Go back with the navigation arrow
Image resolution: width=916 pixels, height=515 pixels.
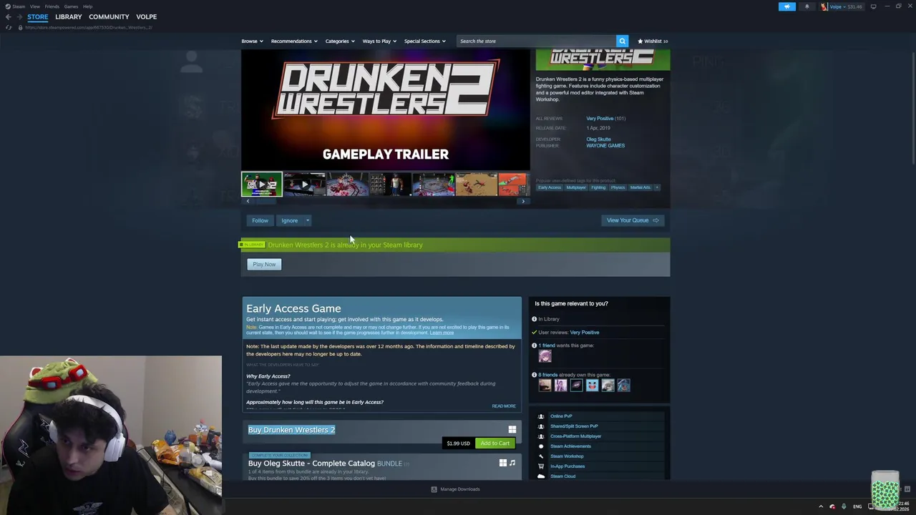[8, 16]
